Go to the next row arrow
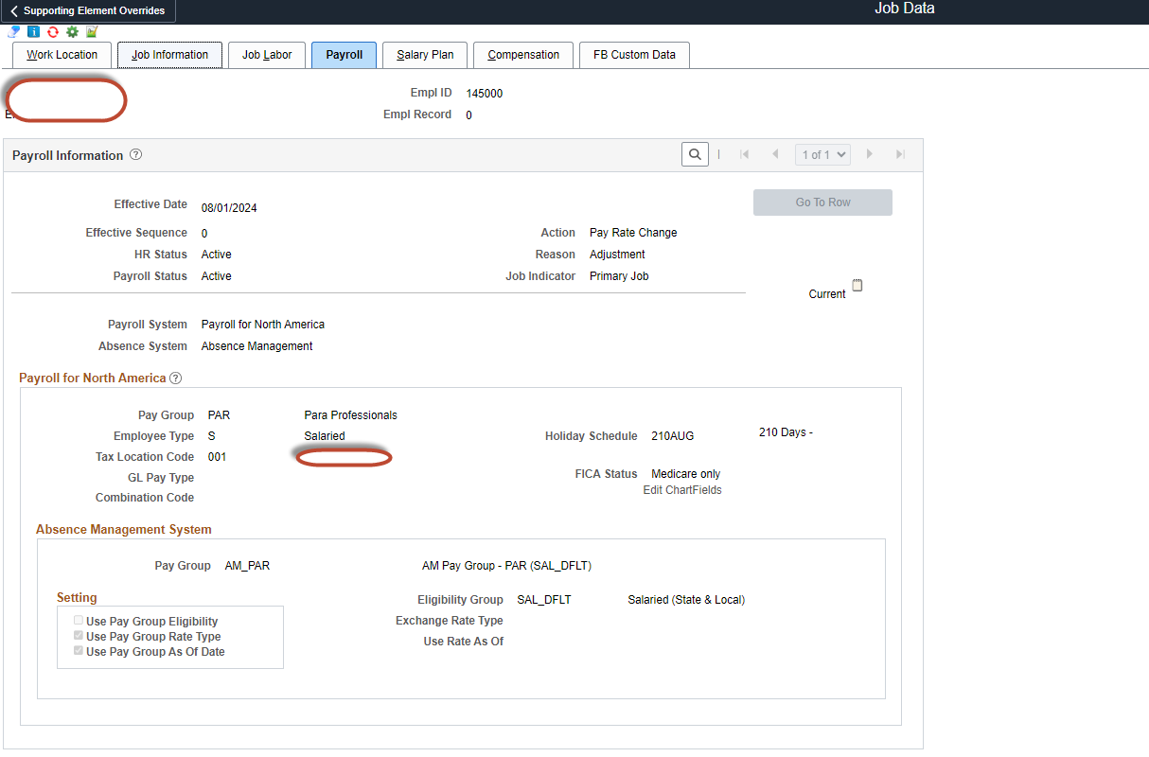Viewport: 1149px width, 757px height. tap(869, 154)
